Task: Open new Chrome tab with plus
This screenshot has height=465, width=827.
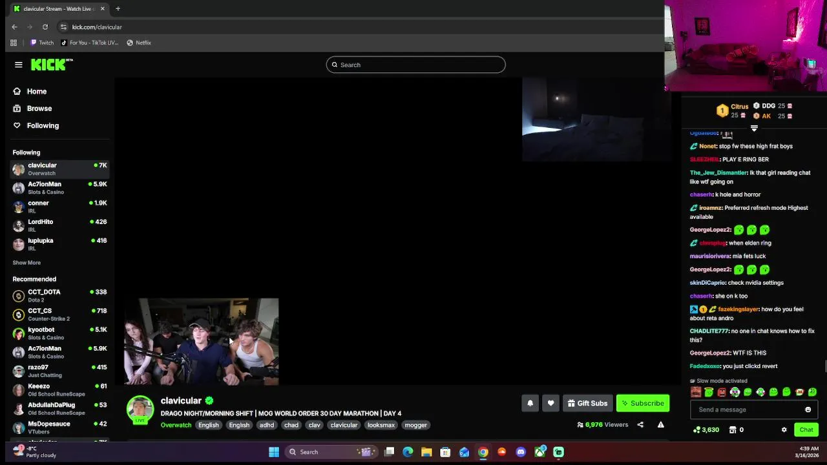Action: point(118,9)
